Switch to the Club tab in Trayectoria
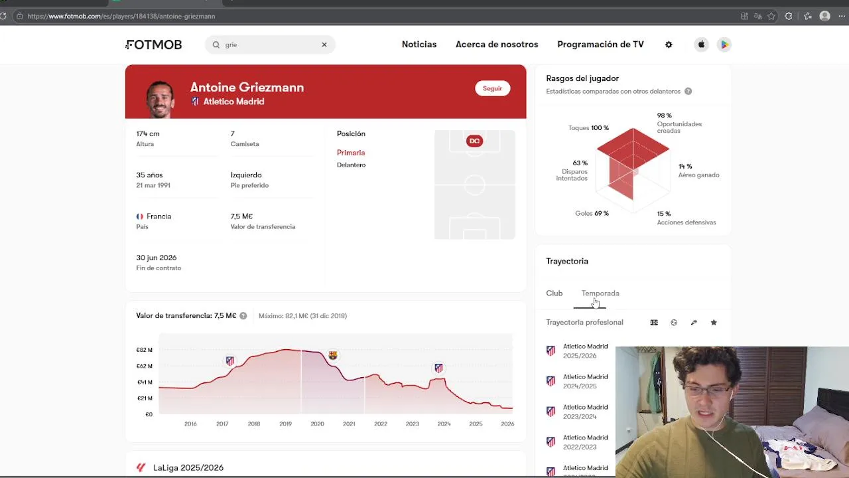Screen dimensions: 849x478 click(x=555, y=293)
